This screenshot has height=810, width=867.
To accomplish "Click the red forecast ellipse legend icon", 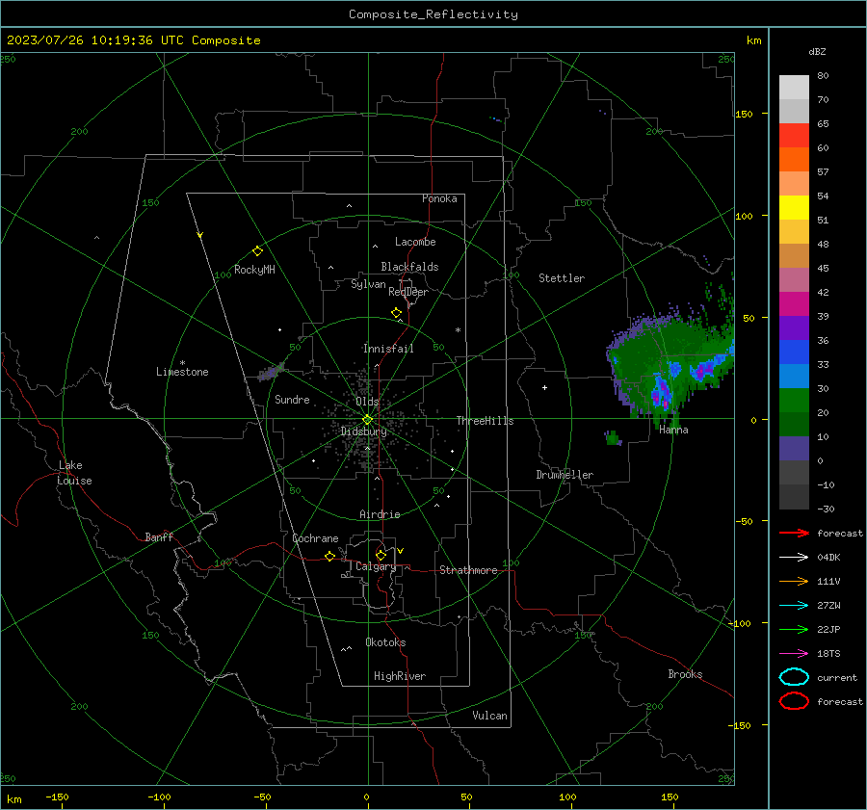I will 794,701.
